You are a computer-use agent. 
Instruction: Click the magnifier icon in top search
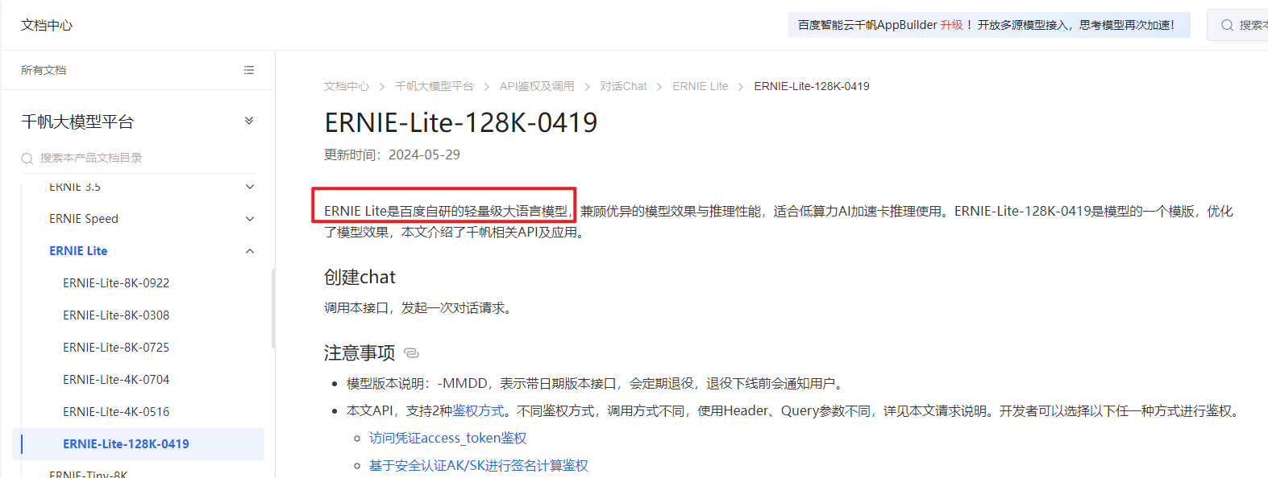(x=1227, y=25)
